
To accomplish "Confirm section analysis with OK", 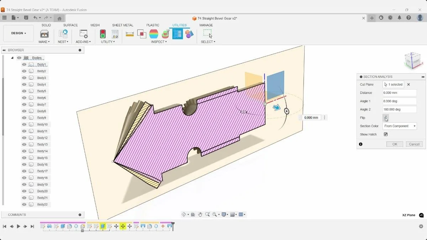I will [395, 144].
